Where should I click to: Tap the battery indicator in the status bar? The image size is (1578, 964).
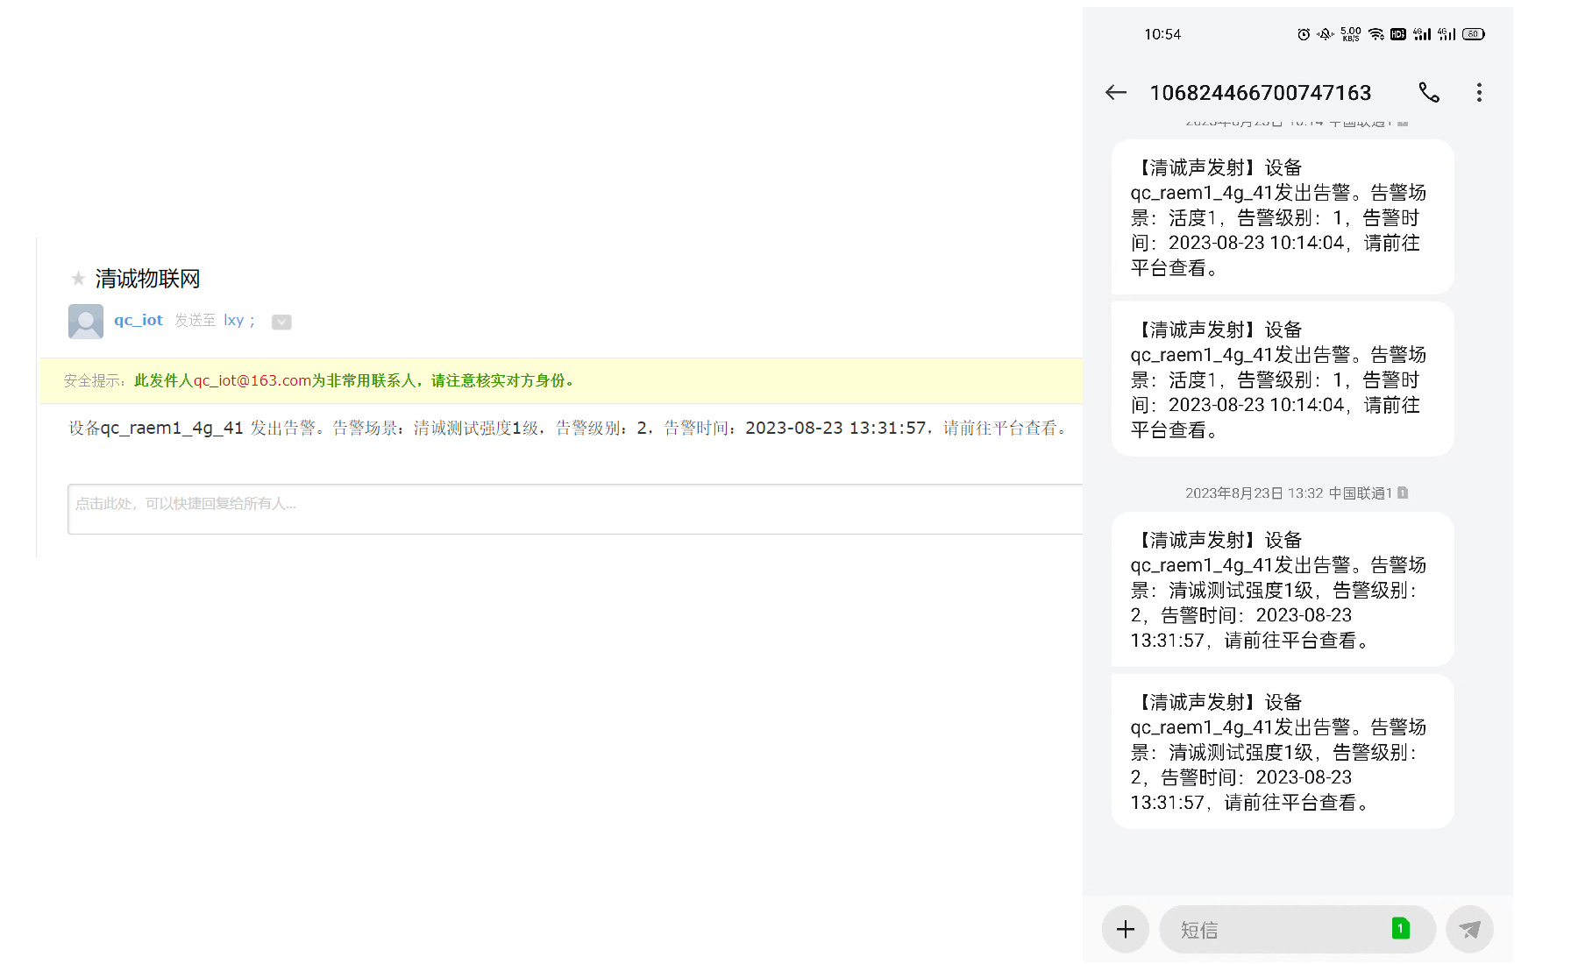tap(1474, 33)
